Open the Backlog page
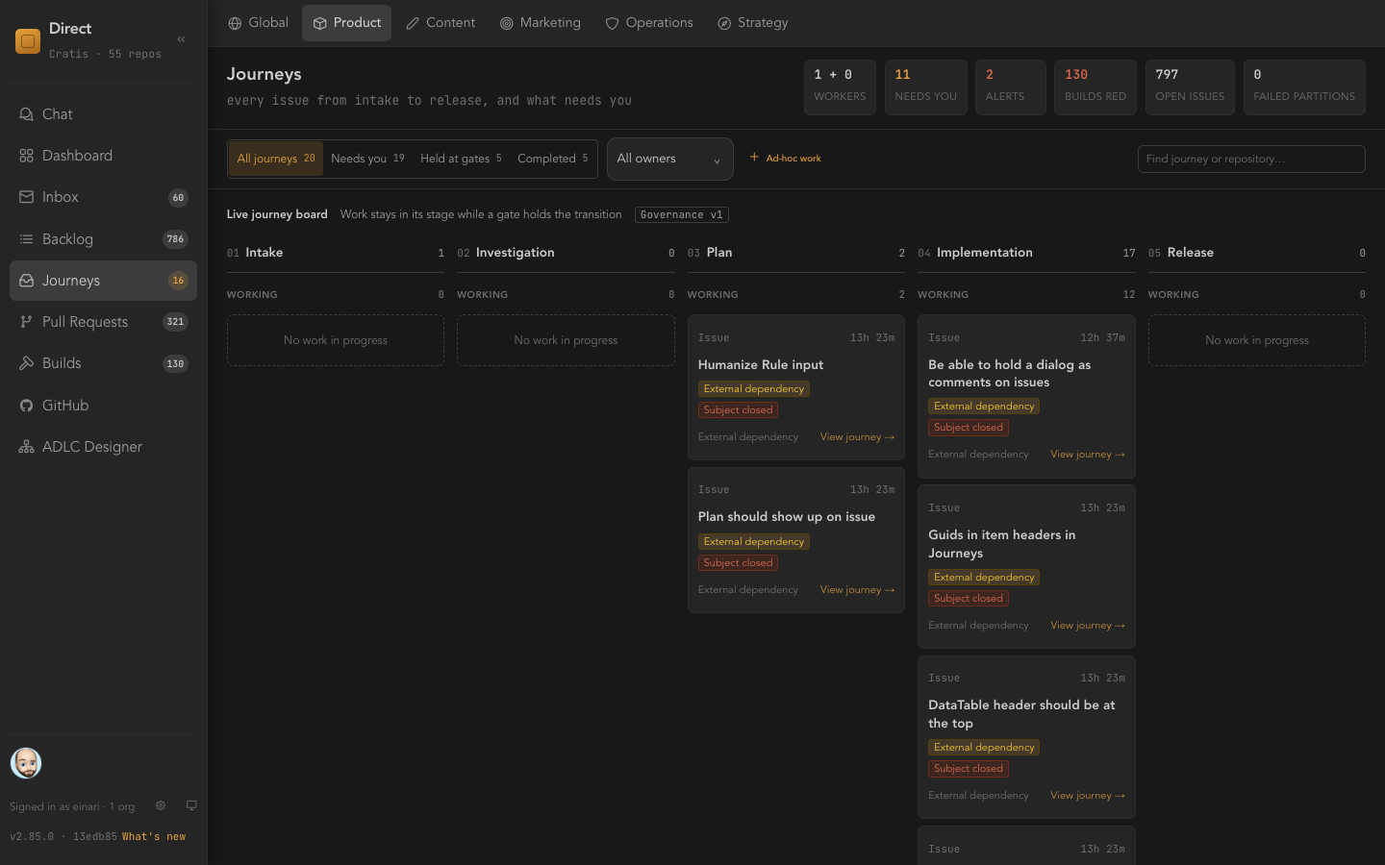This screenshot has height=865, width=1385. (103, 239)
